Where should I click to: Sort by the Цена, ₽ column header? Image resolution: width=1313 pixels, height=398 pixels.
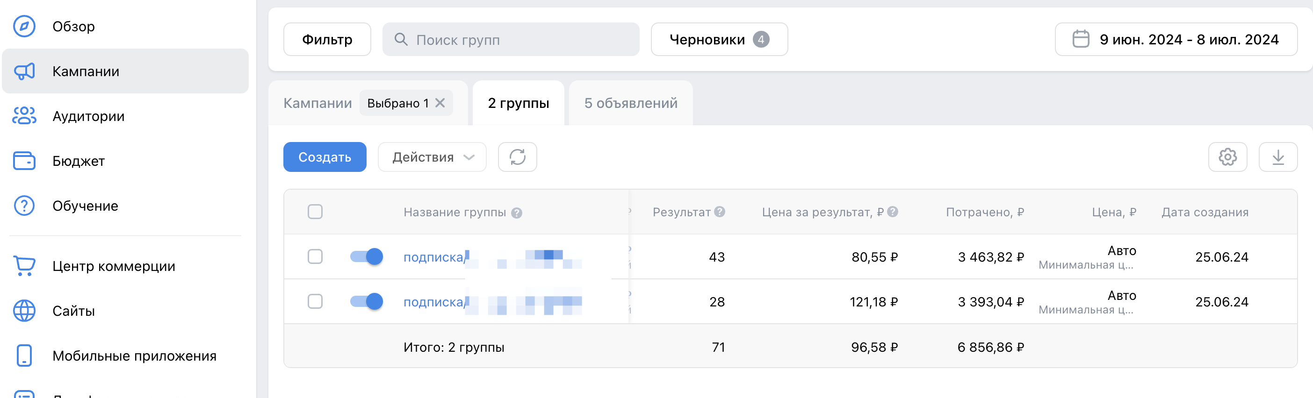[x=1114, y=212]
